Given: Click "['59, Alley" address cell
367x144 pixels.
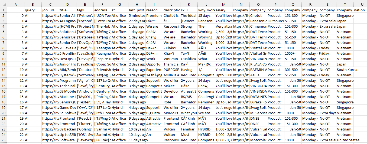Looking at the screenshot, I should pos(102,102).
